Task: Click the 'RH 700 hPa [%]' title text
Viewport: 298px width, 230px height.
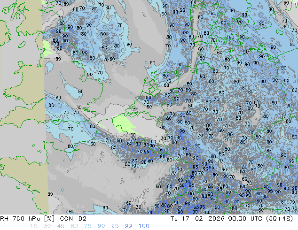Action: (28, 219)
